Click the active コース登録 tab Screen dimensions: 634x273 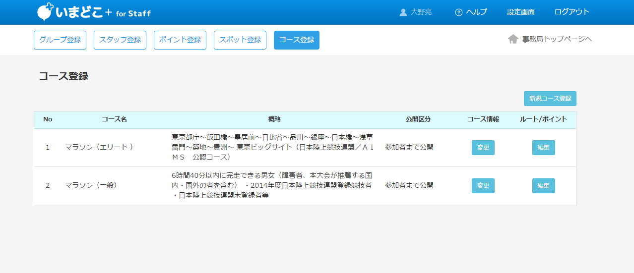296,40
